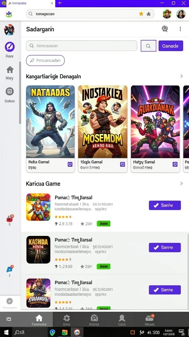Image resolution: width=189 pixels, height=337 pixels.
Task: Select the home tab in bottom navigation
Action: pyautogui.click(x=39, y=320)
